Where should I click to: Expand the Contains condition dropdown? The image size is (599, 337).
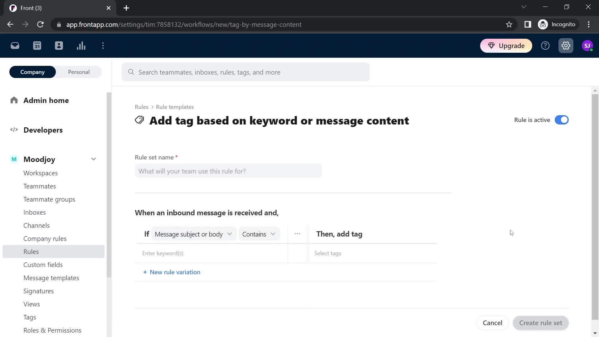259,234
